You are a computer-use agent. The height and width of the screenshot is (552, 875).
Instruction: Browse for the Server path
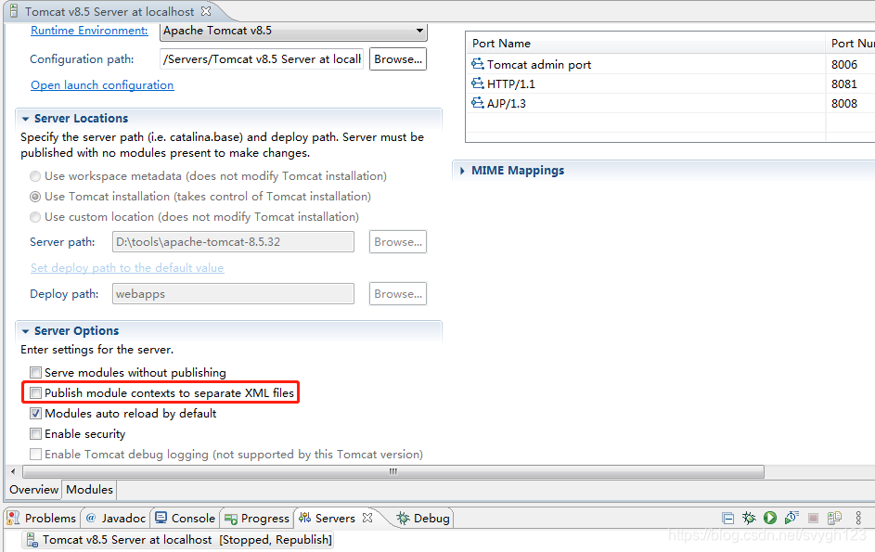click(x=398, y=242)
